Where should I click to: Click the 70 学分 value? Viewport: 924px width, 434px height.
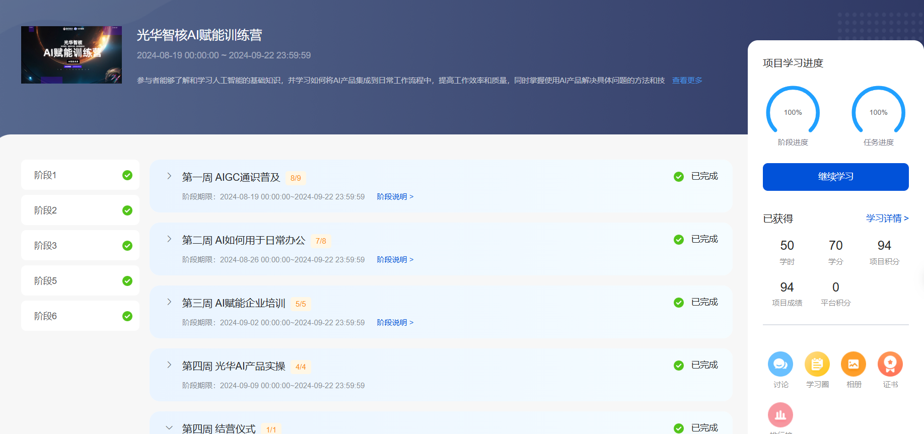pos(836,245)
